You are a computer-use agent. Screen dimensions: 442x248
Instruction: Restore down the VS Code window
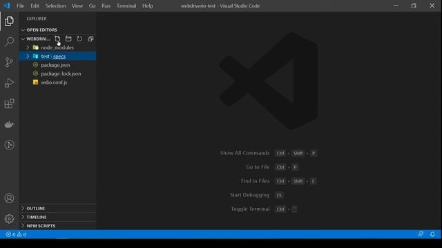click(414, 6)
